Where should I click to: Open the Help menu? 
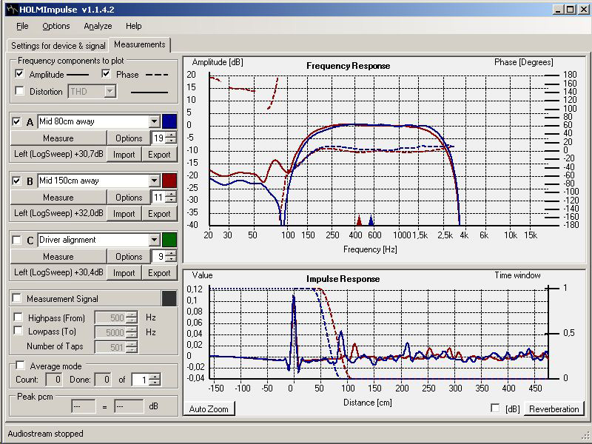134,26
